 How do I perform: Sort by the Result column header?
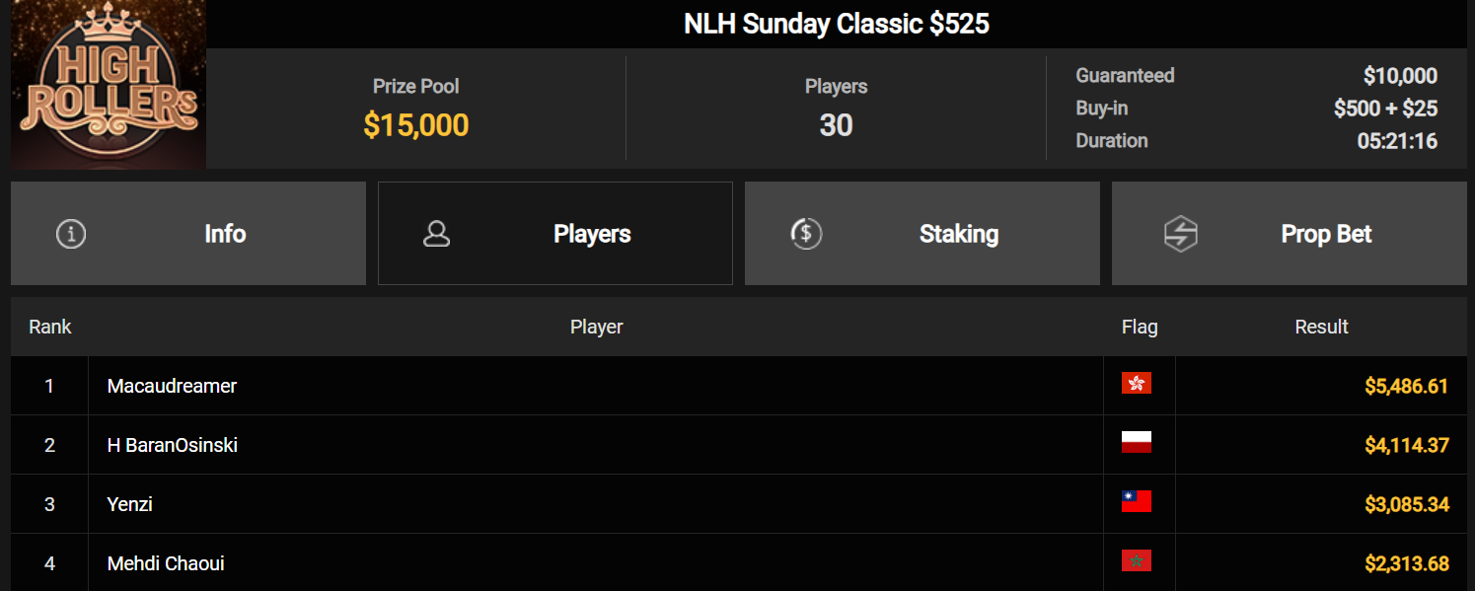[1321, 327]
